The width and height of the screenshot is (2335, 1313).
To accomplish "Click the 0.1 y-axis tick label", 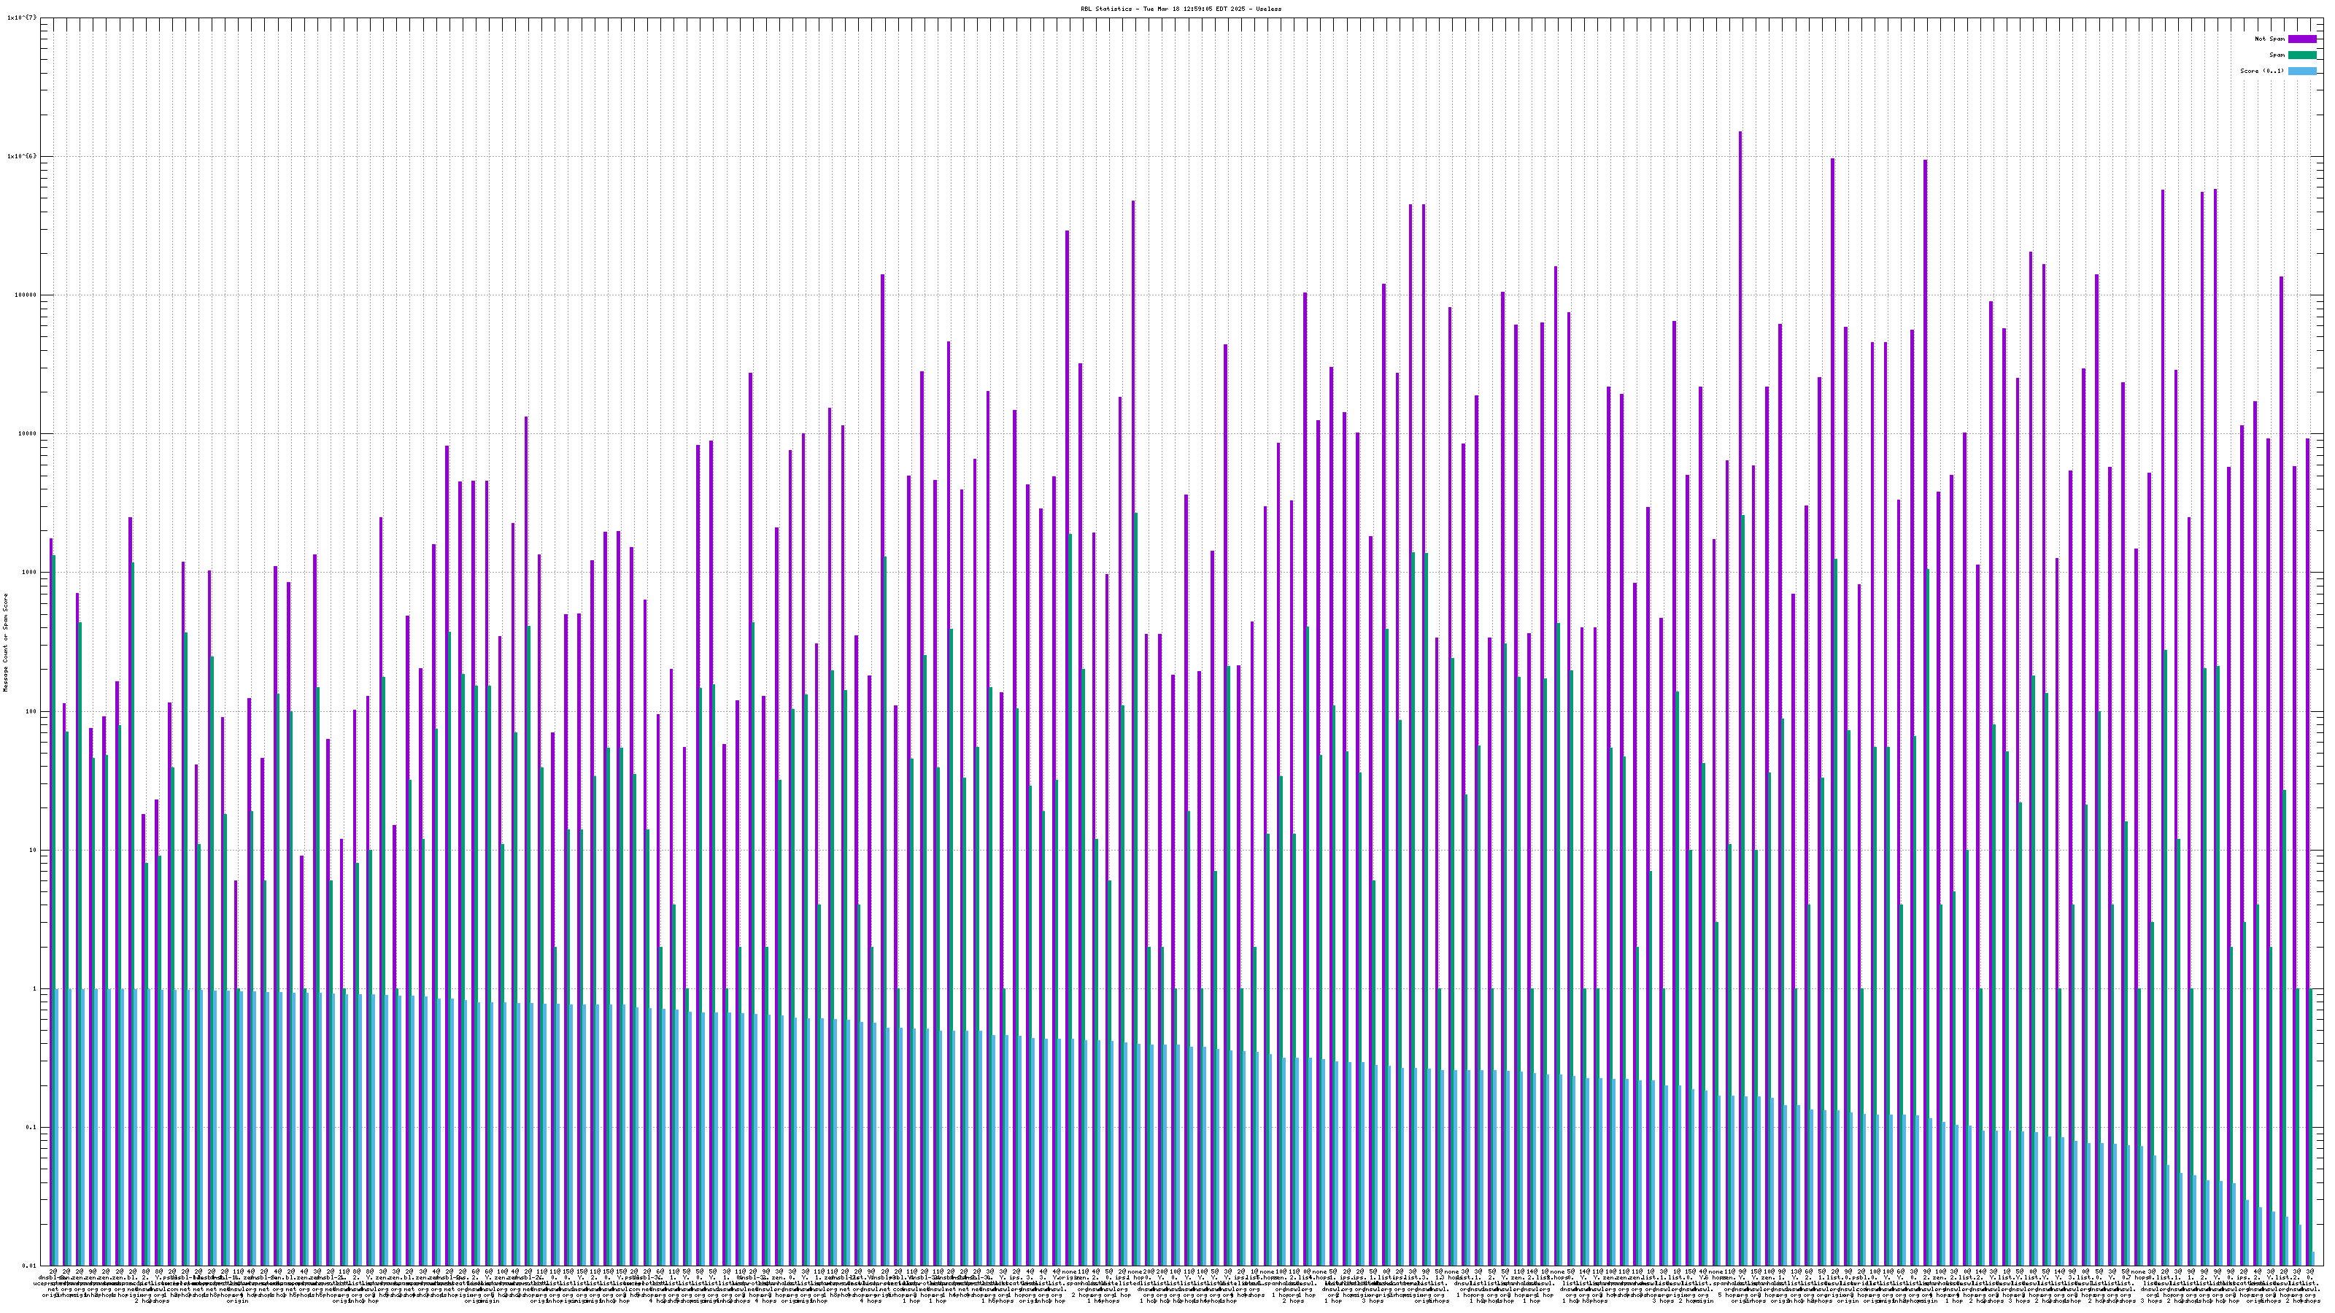I will (31, 1127).
